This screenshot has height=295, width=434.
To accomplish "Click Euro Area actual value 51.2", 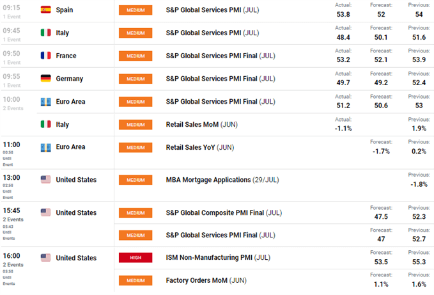I will click(343, 106).
